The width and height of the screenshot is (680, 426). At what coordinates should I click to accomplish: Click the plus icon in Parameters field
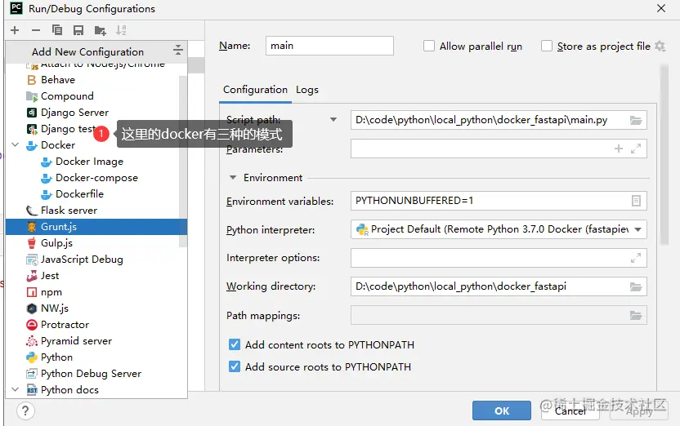coord(619,149)
